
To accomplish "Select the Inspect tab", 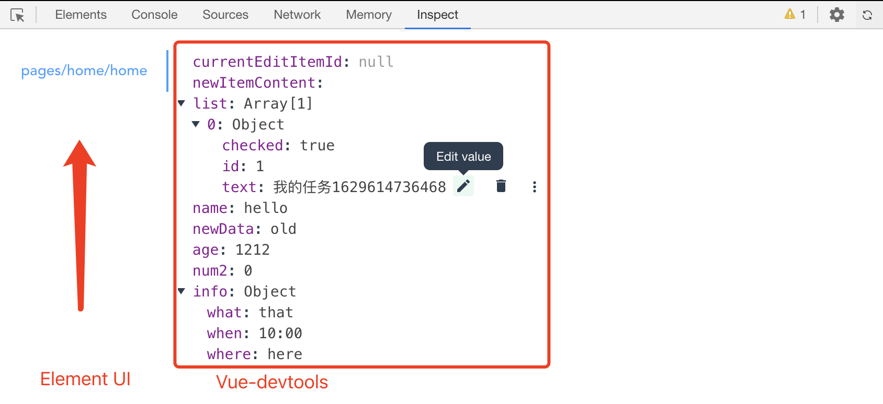I will click(x=437, y=15).
